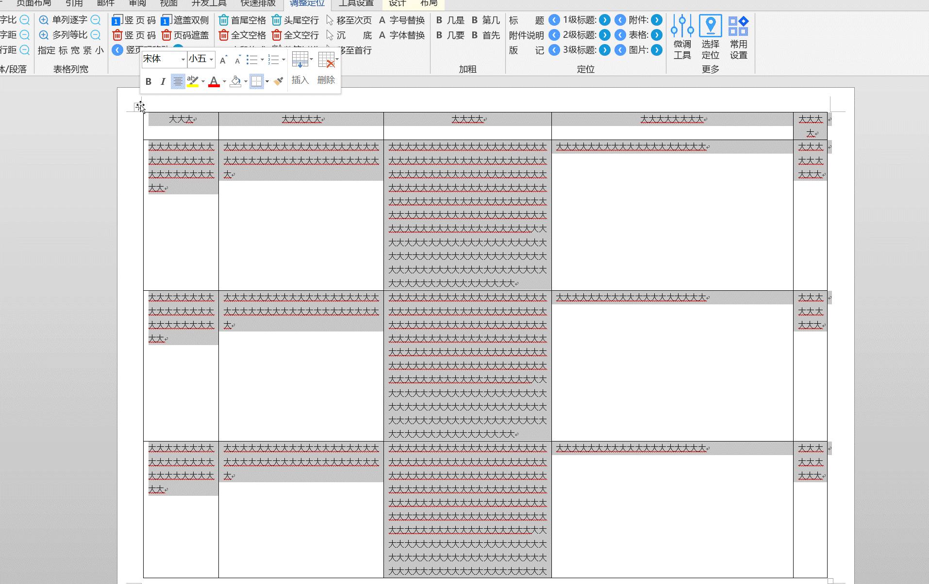Click the 选择定位 location pin icon

click(x=710, y=26)
